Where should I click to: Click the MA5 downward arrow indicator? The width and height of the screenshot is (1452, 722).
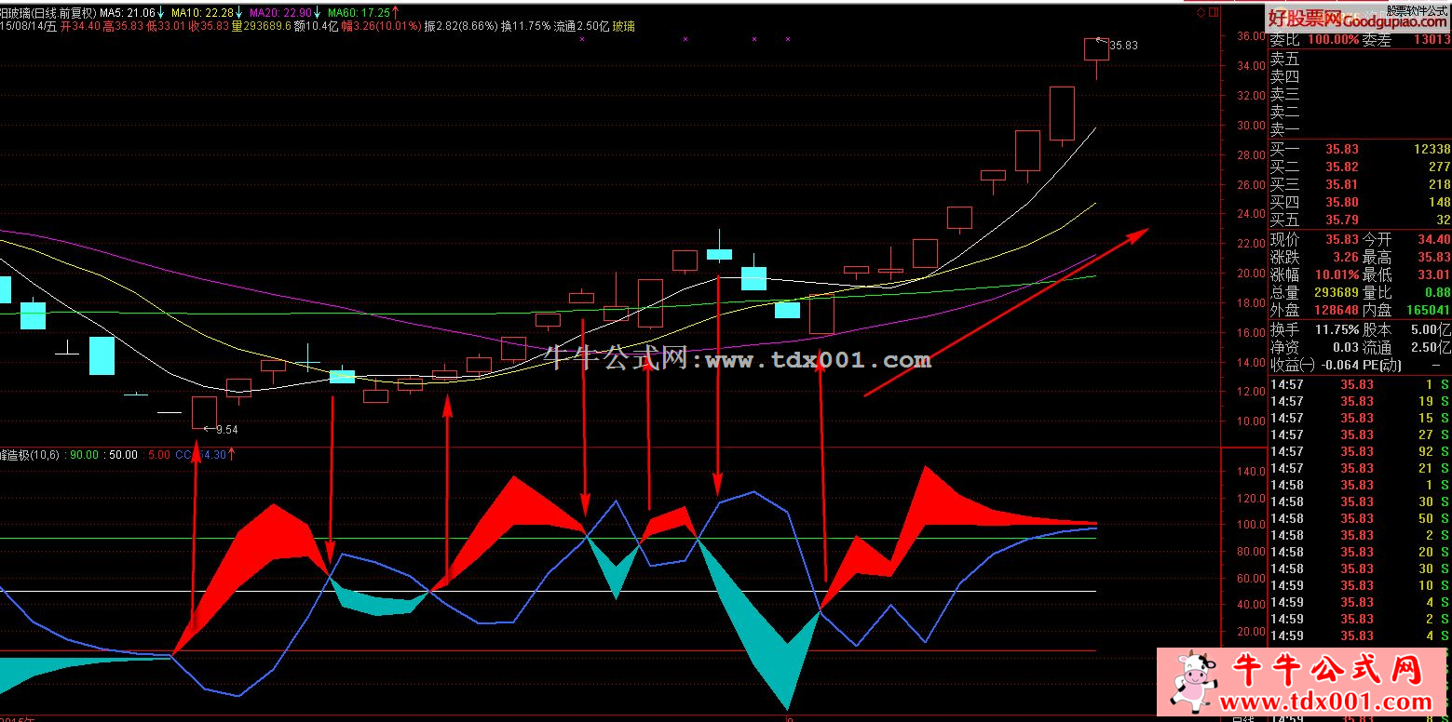pyautogui.click(x=161, y=13)
